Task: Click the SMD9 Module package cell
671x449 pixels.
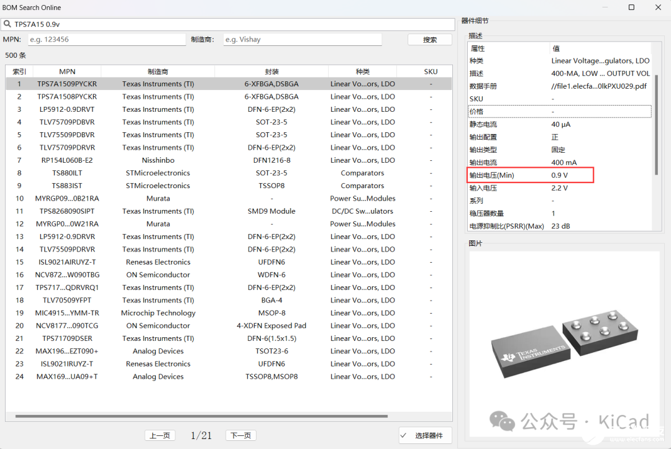Action: point(272,211)
